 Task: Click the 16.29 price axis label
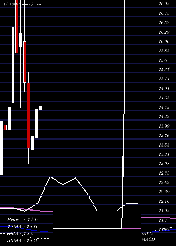click(164, 32)
